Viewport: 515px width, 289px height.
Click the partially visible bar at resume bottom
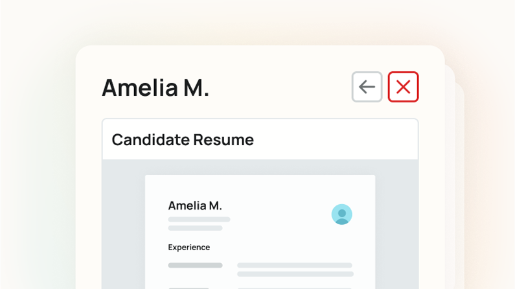[189, 288]
